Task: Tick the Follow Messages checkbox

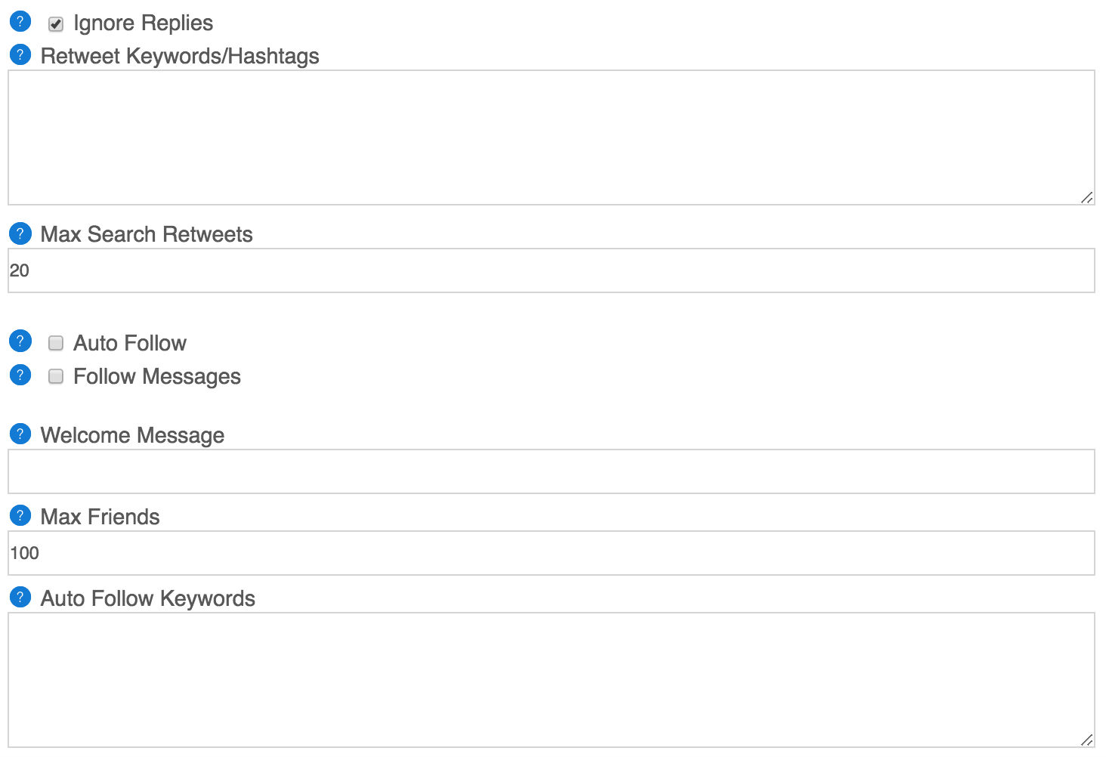Action: tap(56, 376)
